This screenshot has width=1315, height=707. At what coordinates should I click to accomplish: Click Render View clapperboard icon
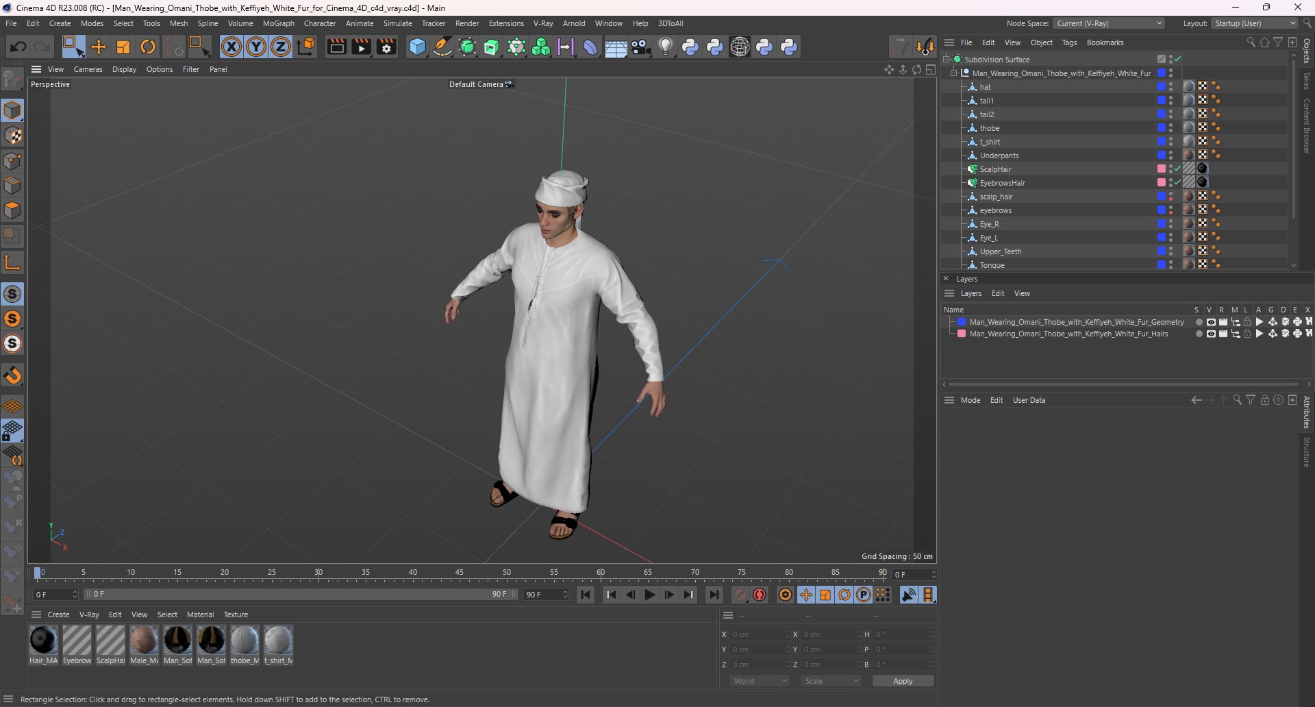336,47
